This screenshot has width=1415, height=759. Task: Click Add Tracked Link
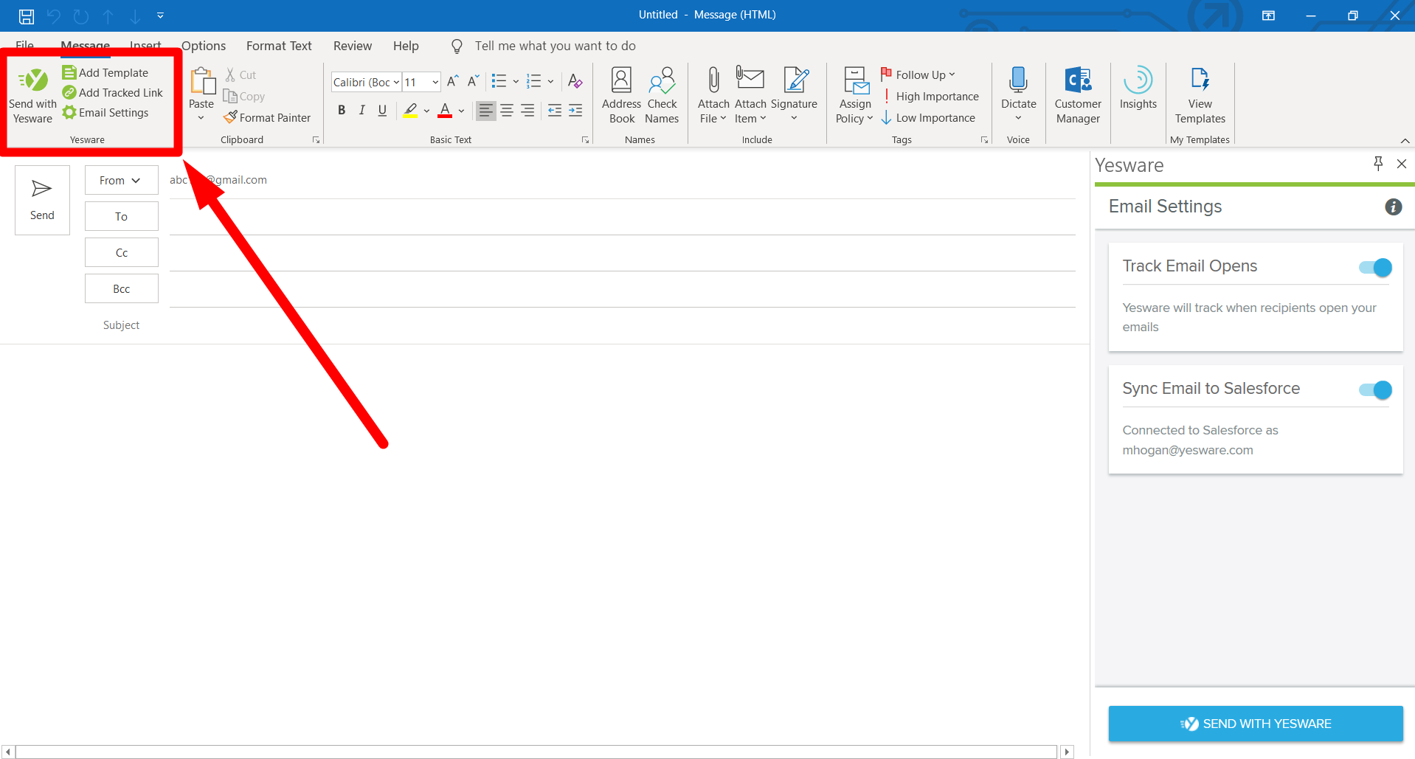coord(113,92)
